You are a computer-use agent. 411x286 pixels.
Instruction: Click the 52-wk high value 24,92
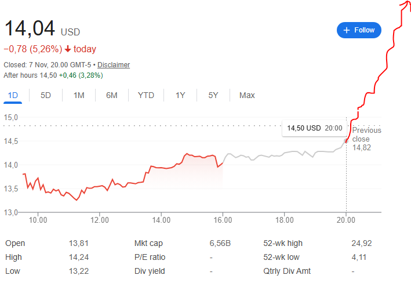(x=362, y=243)
